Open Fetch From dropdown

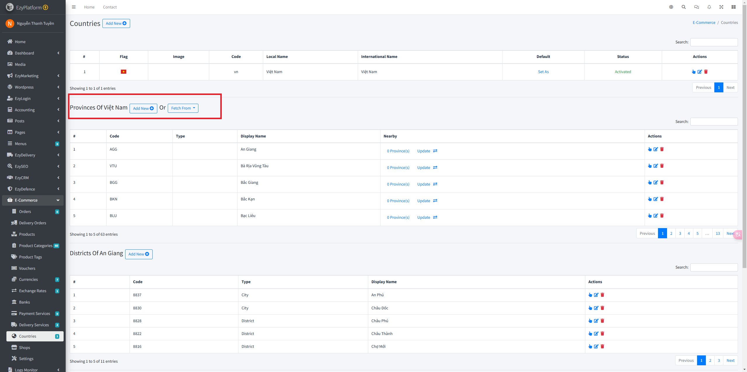coord(183,108)
